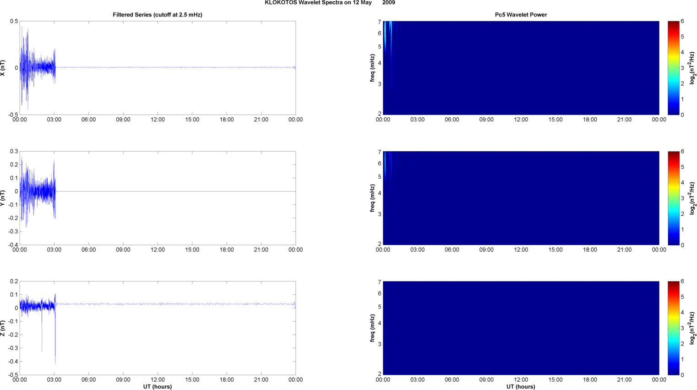Screen dimensions: 697x390
Task: Click the '7' frequency tick of the top wavelet plot
Action: [x=380, y=22]
